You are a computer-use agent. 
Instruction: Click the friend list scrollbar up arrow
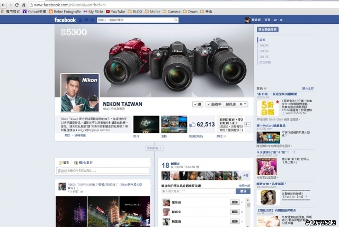[248, 200]
